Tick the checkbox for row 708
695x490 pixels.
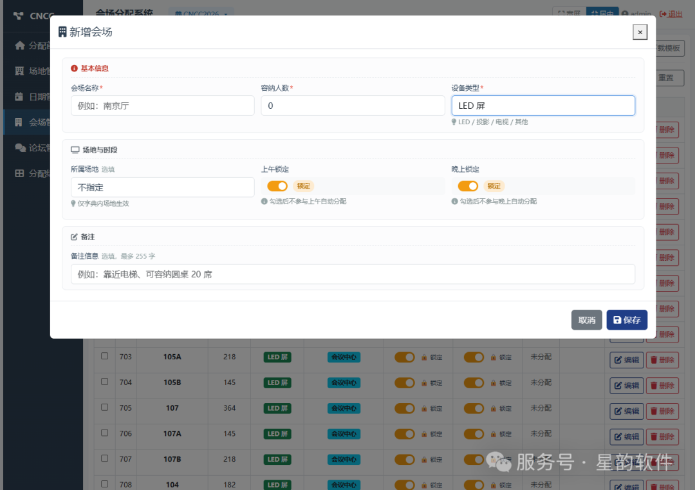(x=105, y=484)
